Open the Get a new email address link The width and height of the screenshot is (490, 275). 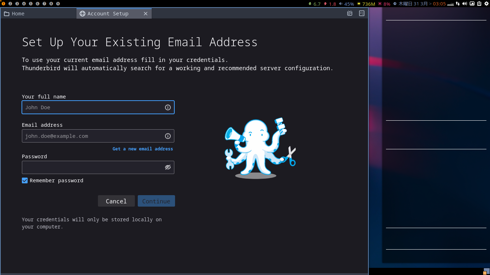point(143,149)
